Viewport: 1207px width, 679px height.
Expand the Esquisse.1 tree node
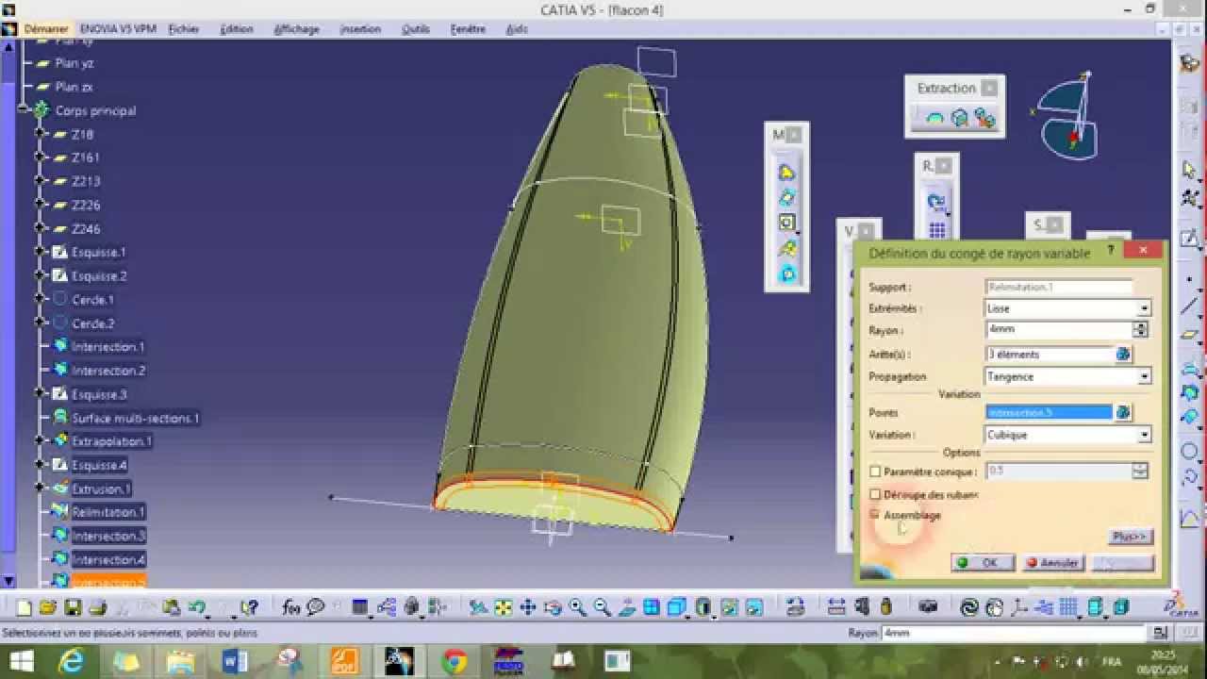click(41, 252)
